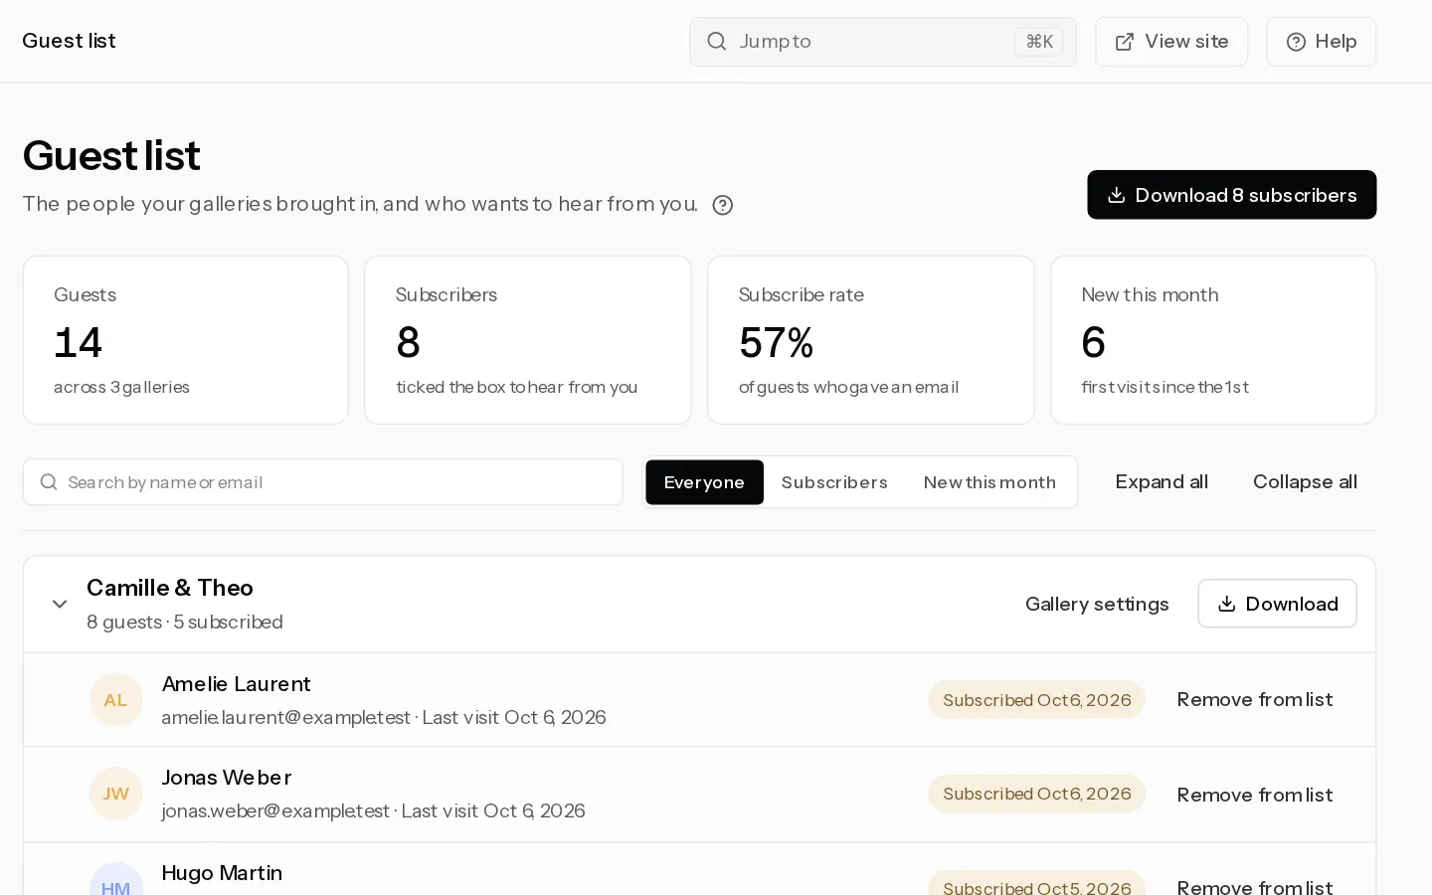Click the magnifier icon in the guest search
The width and height of the screenshot is (1432, 895).
tap(48, 482)
